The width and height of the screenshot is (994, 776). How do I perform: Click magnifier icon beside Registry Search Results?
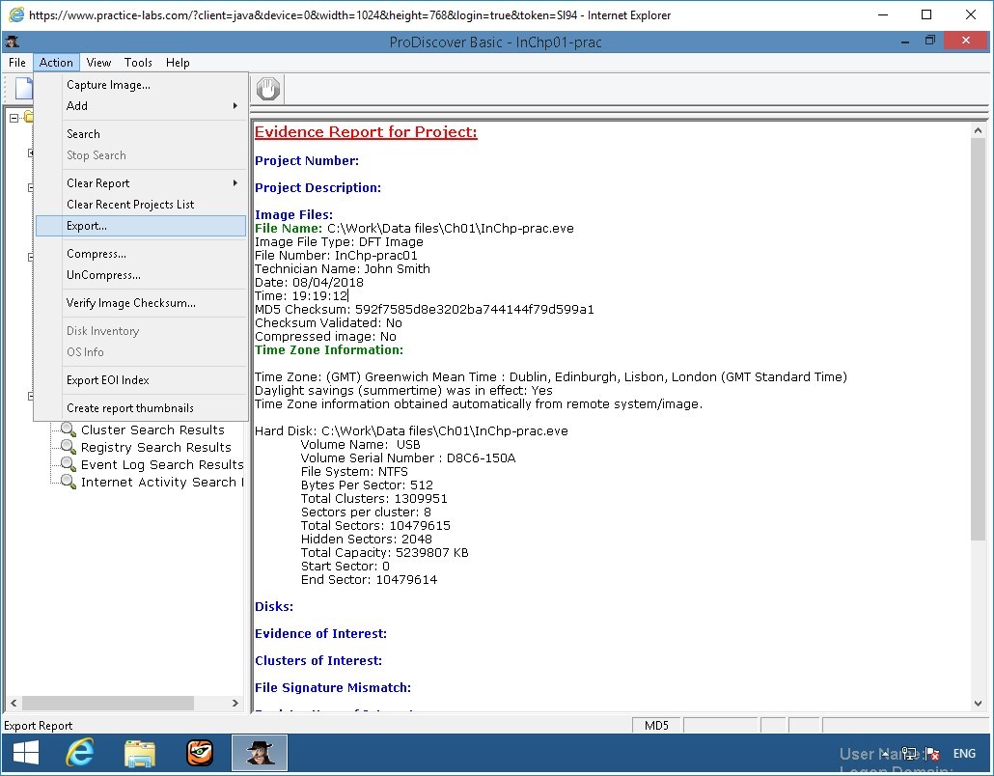pos(68,447)
